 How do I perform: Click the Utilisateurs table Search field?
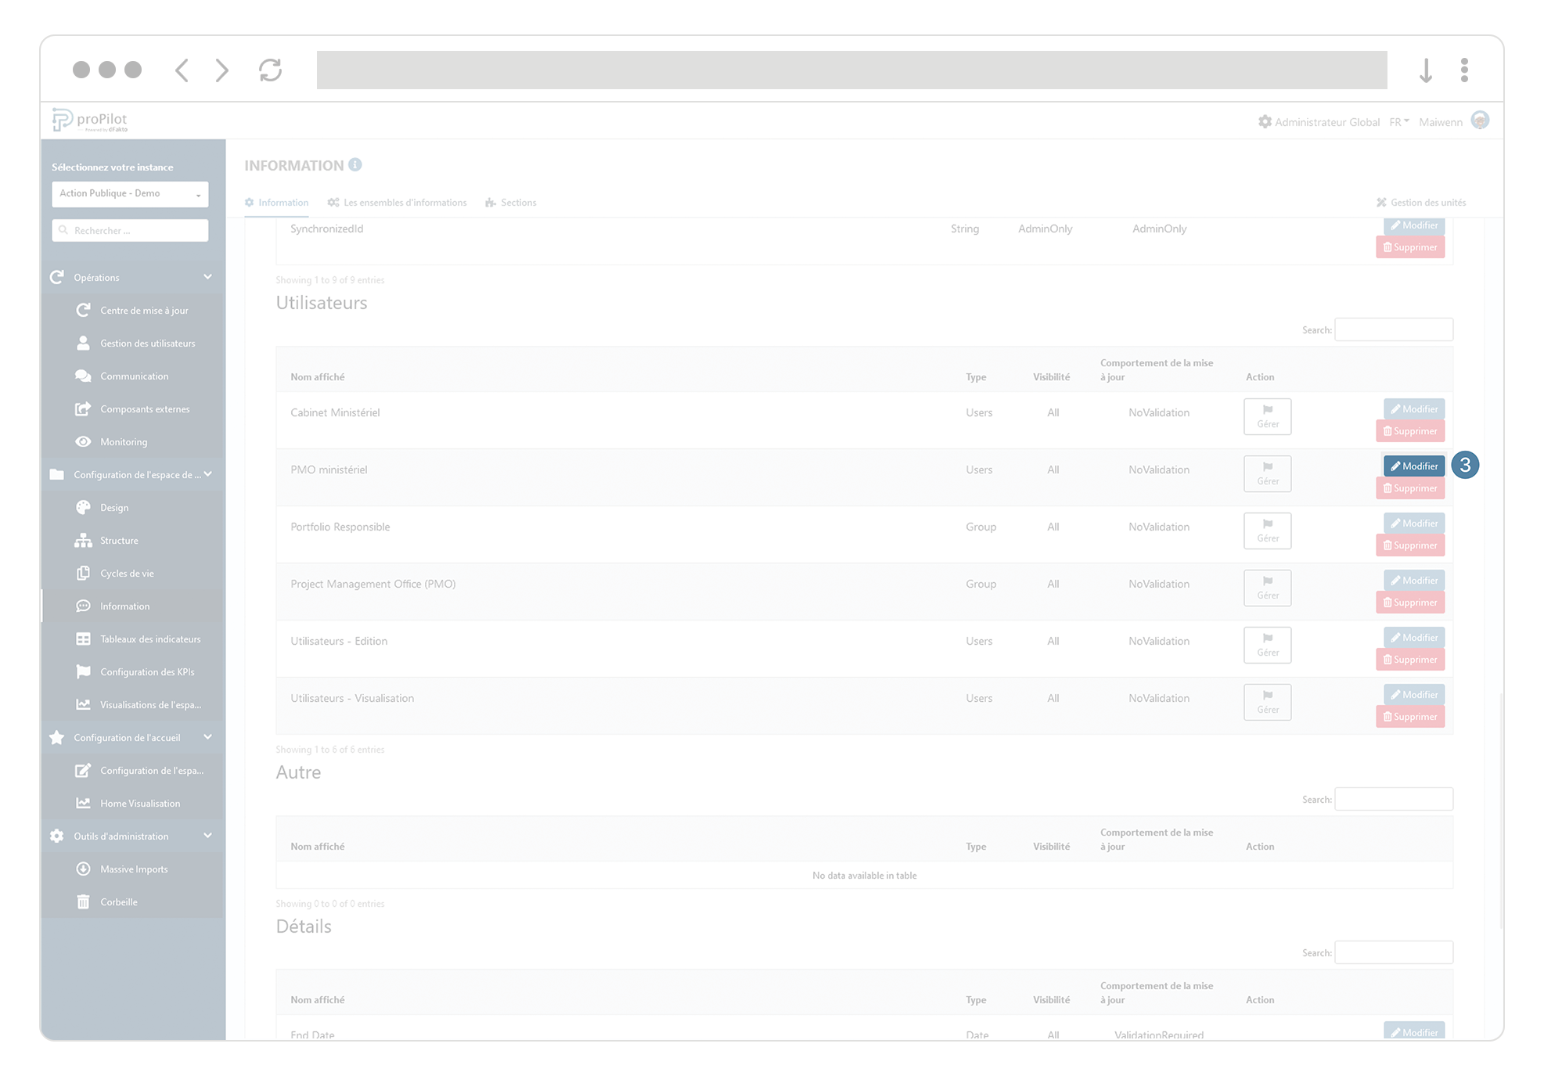pyautogui.click(x=1393, y=329)
